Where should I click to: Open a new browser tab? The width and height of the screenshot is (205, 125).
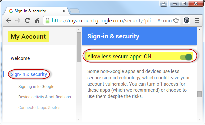pyautogui.click(x=75, y=11)
